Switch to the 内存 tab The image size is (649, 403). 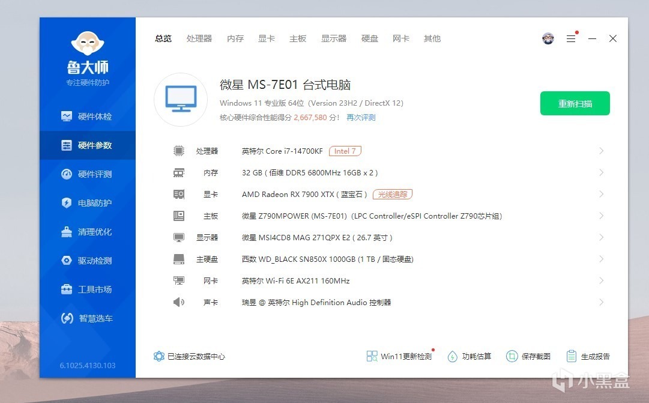point(235,38)
